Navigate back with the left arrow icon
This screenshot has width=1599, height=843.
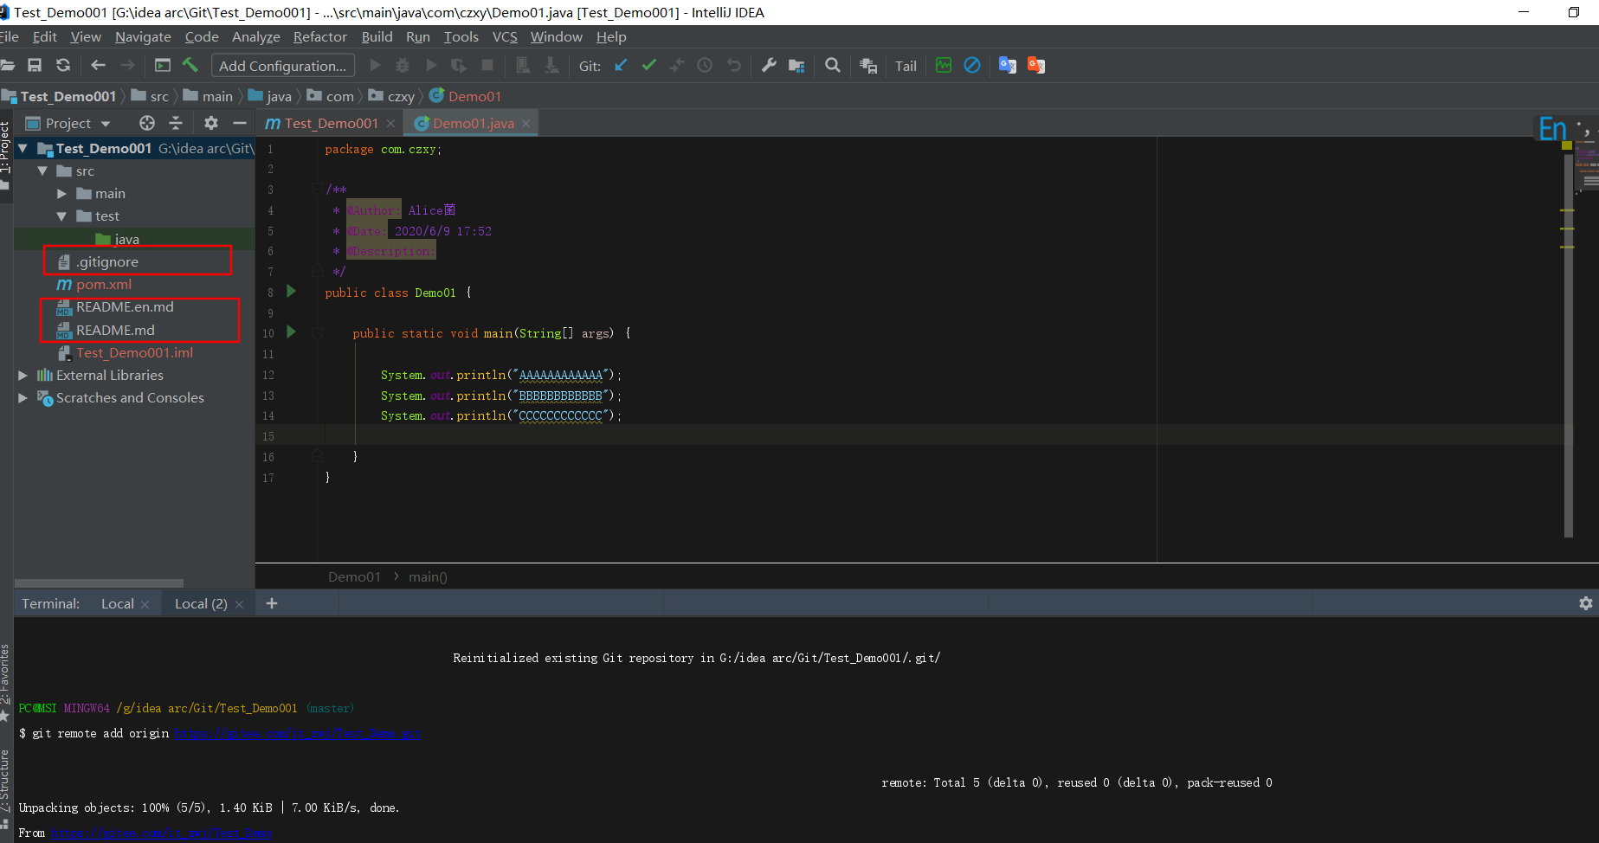[98, 65]
